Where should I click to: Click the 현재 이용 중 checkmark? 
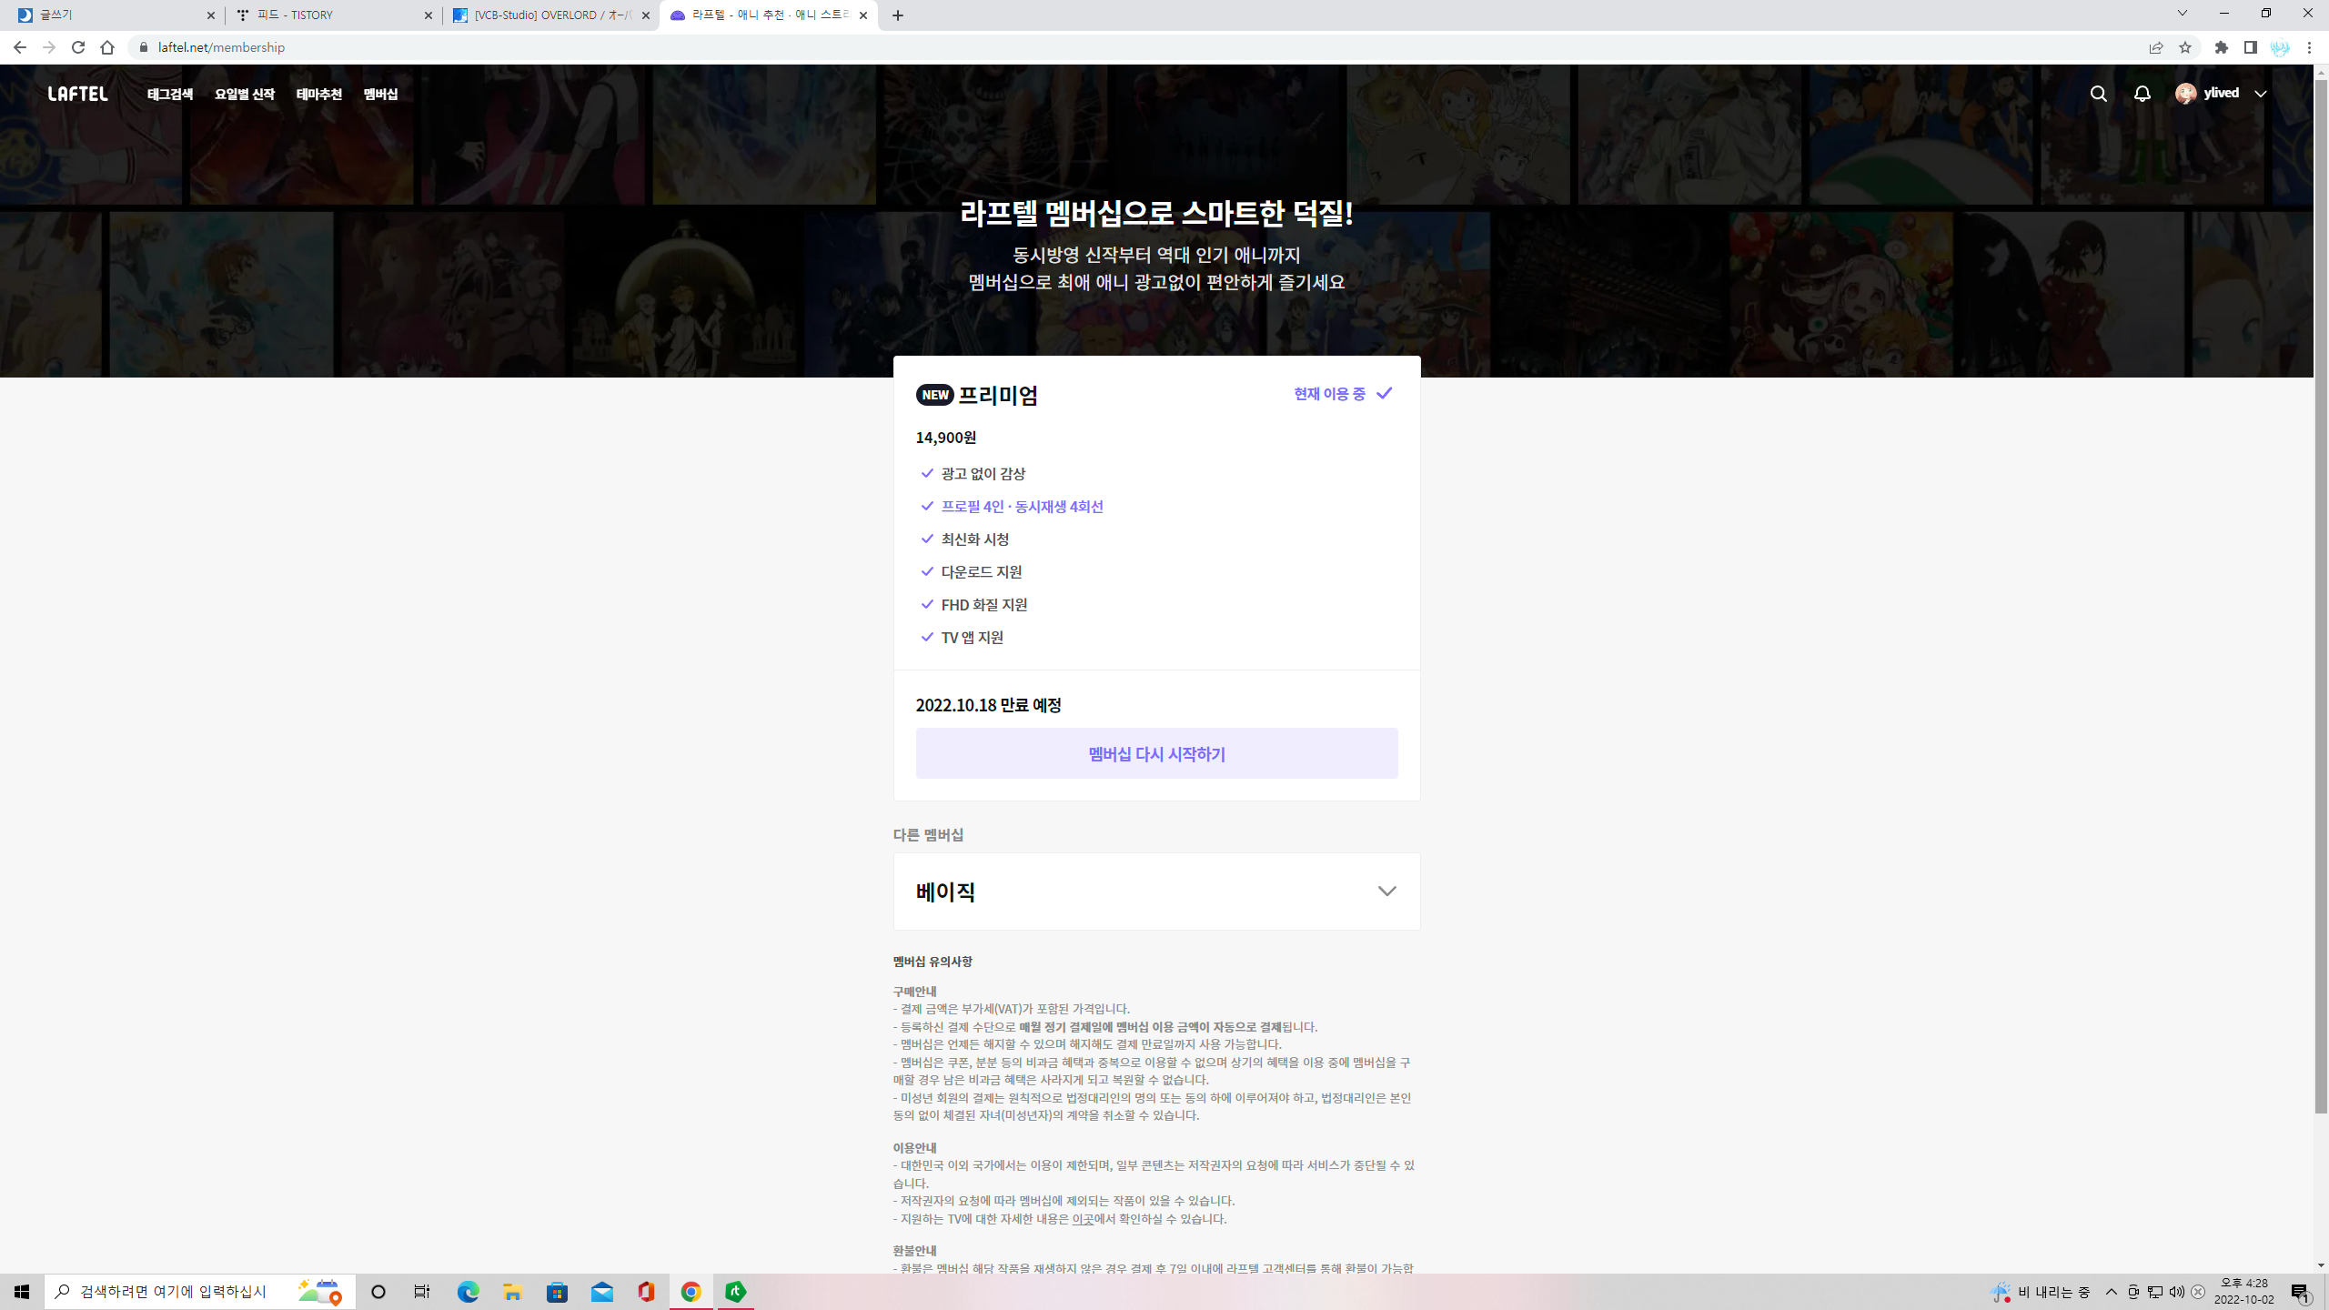click(1384, 393)
